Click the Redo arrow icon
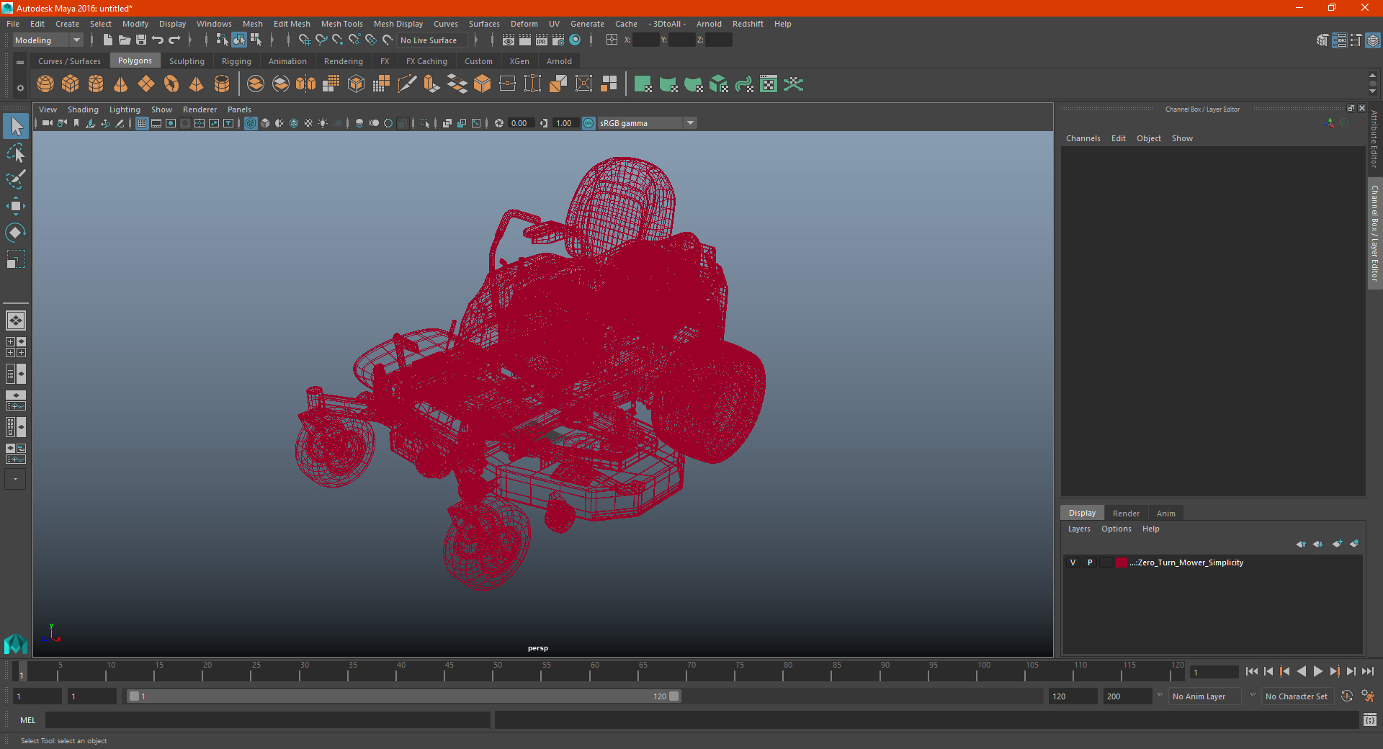1383x749 pixels. coord(175,40)
